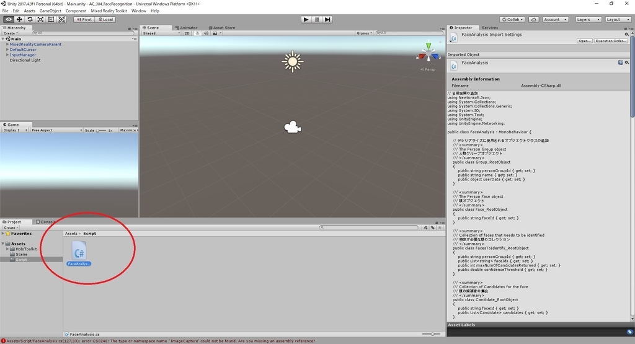
Task: Switch to the Services tab
Action: point(490,27)
